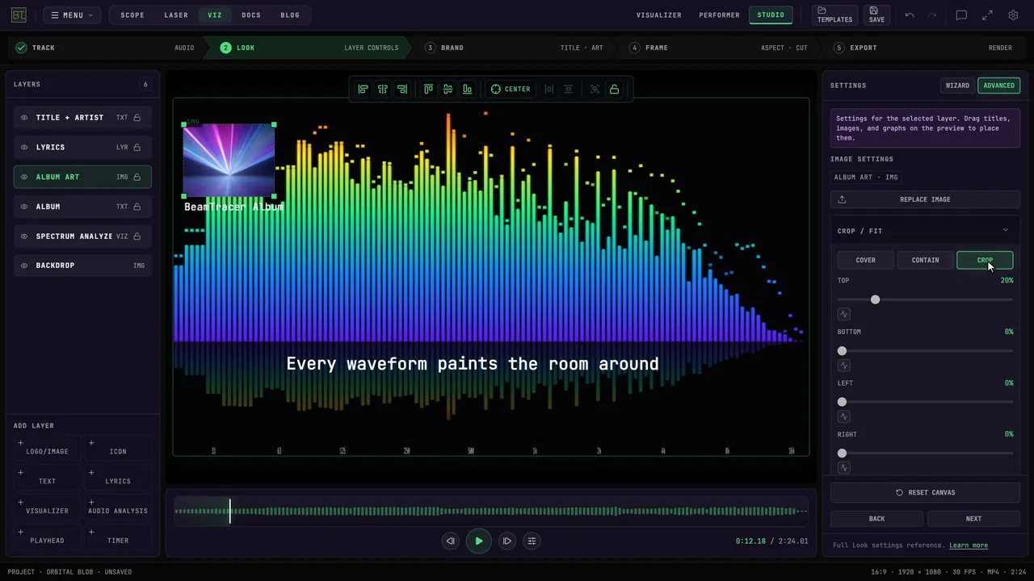The image size is (1034, 581).
Task: Hide the Title + Artist layer
Action: 24,118
